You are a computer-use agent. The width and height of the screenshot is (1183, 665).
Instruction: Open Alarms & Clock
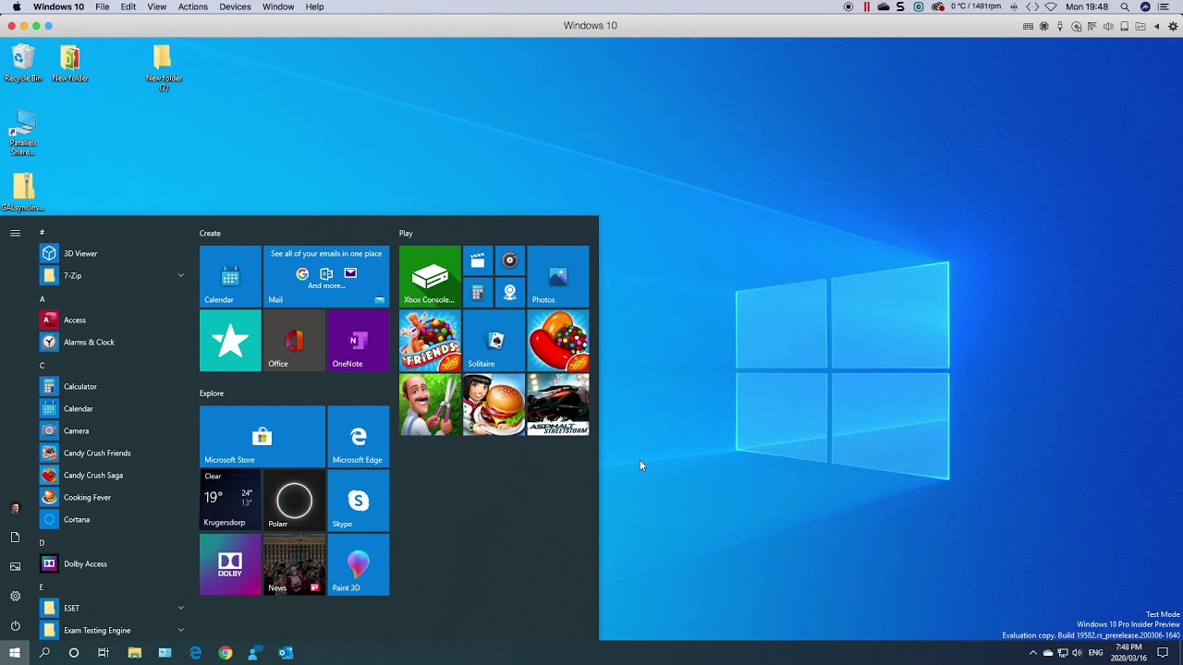click(x=111, y=342)
